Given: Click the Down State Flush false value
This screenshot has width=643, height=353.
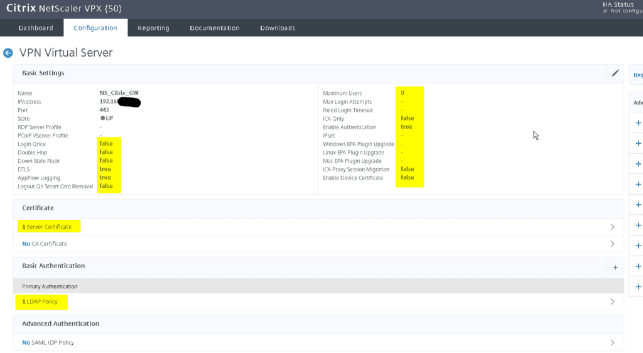Looking at the screenshot, I should 105,160.
